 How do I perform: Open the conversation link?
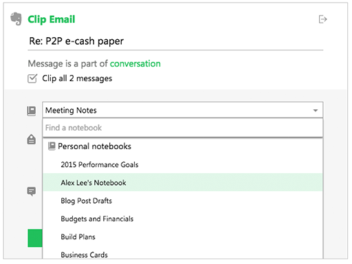pyautogui.click(x=135, y=63)
